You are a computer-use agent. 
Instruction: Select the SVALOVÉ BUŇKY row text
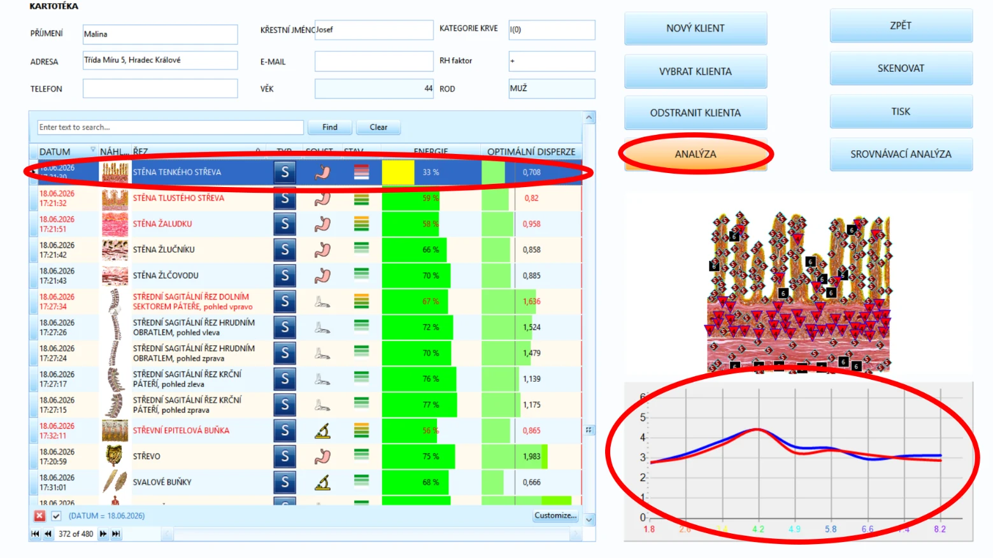(162, 482)
